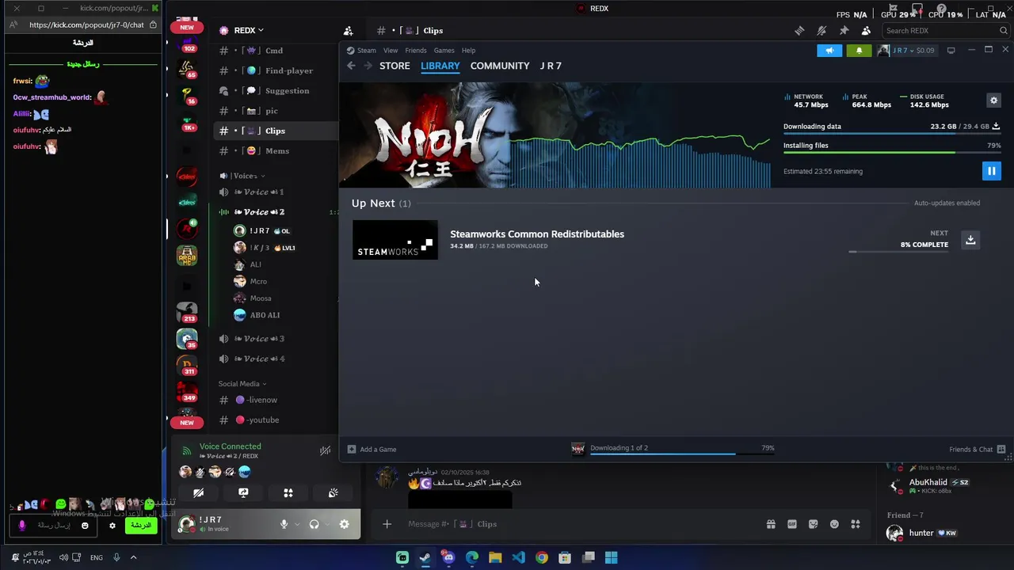
Task: Open Steam notifications bell button
Action: tap(859, 51)
